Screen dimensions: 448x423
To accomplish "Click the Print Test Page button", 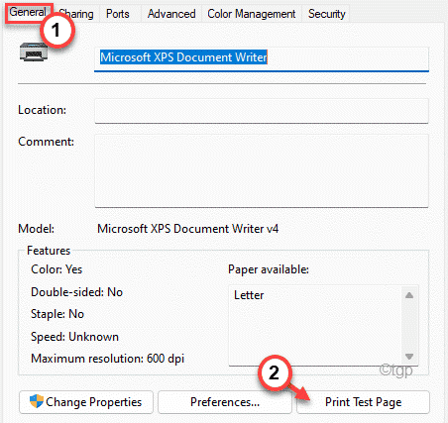I will 363,402.
